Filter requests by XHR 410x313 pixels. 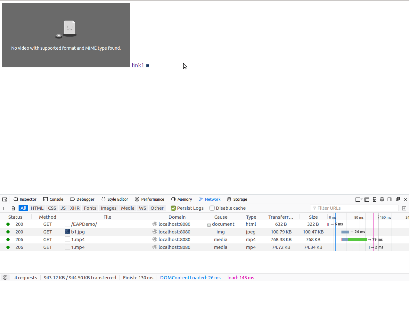75,208
